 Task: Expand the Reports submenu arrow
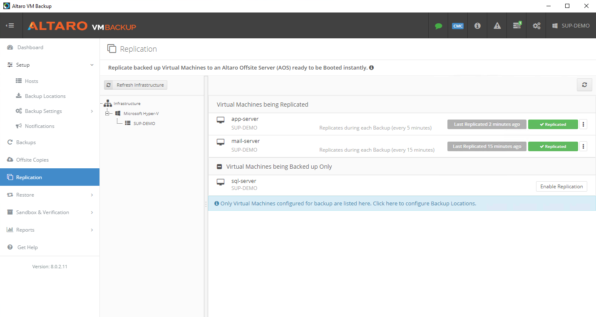click(x=92, y=230)
